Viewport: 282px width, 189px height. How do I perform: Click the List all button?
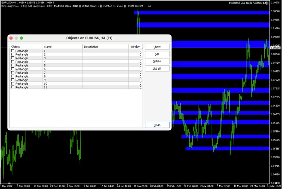coord(157,69)
